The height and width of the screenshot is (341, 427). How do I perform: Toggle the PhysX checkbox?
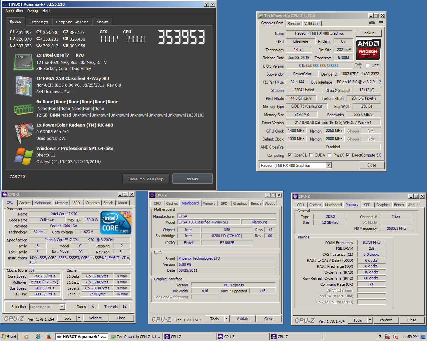[x=330, y=155]
